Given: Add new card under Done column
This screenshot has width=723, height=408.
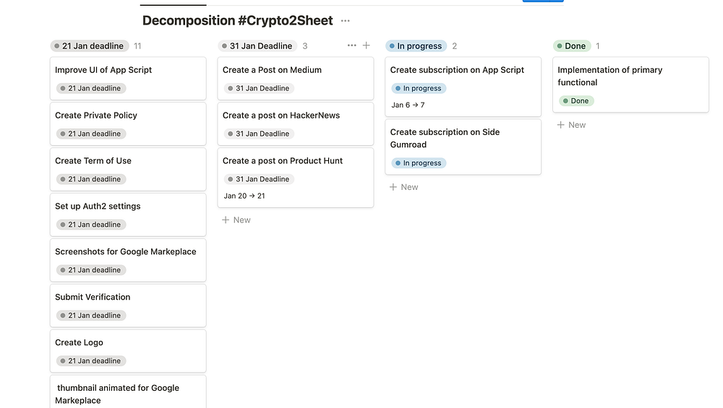Looking at the screenshot, I should [x=572, y=125].
